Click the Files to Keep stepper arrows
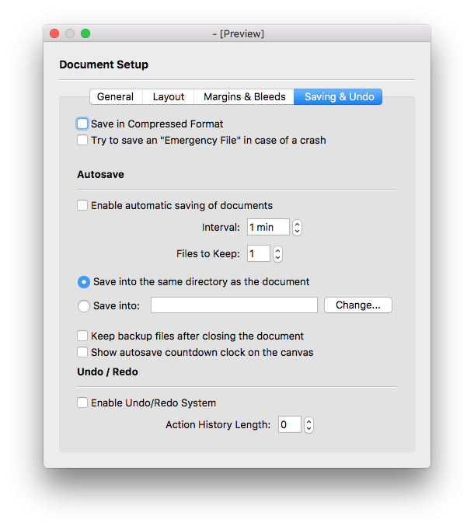Image resolution: width=474 pixels, height=530 pixels. click(278, 254)
